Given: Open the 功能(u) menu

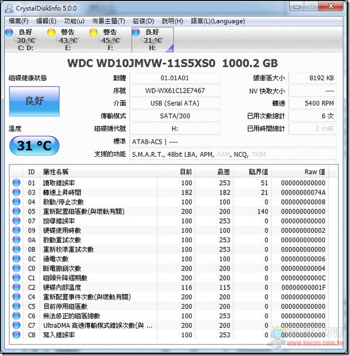Looking at the screenshot, I should [x=74, y=21].
